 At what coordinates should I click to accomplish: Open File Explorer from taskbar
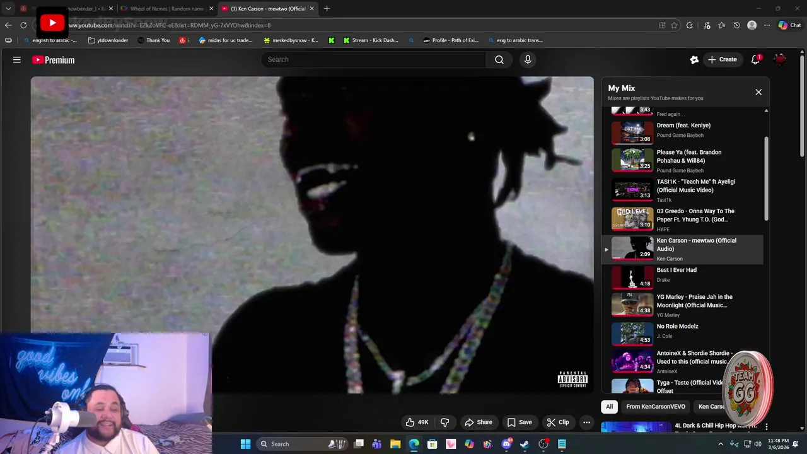395,444
